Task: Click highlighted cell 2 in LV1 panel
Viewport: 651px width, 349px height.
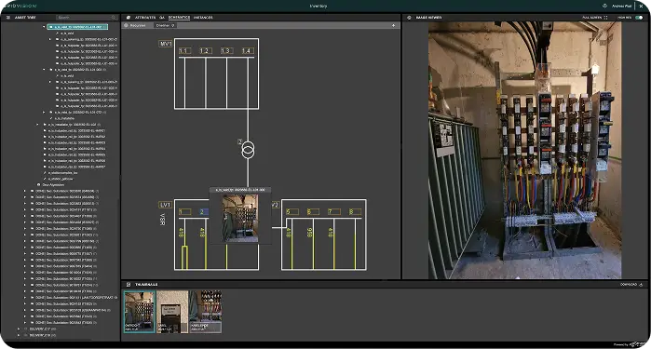Action: 204,211
